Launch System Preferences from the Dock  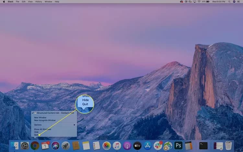click(25, 146)
